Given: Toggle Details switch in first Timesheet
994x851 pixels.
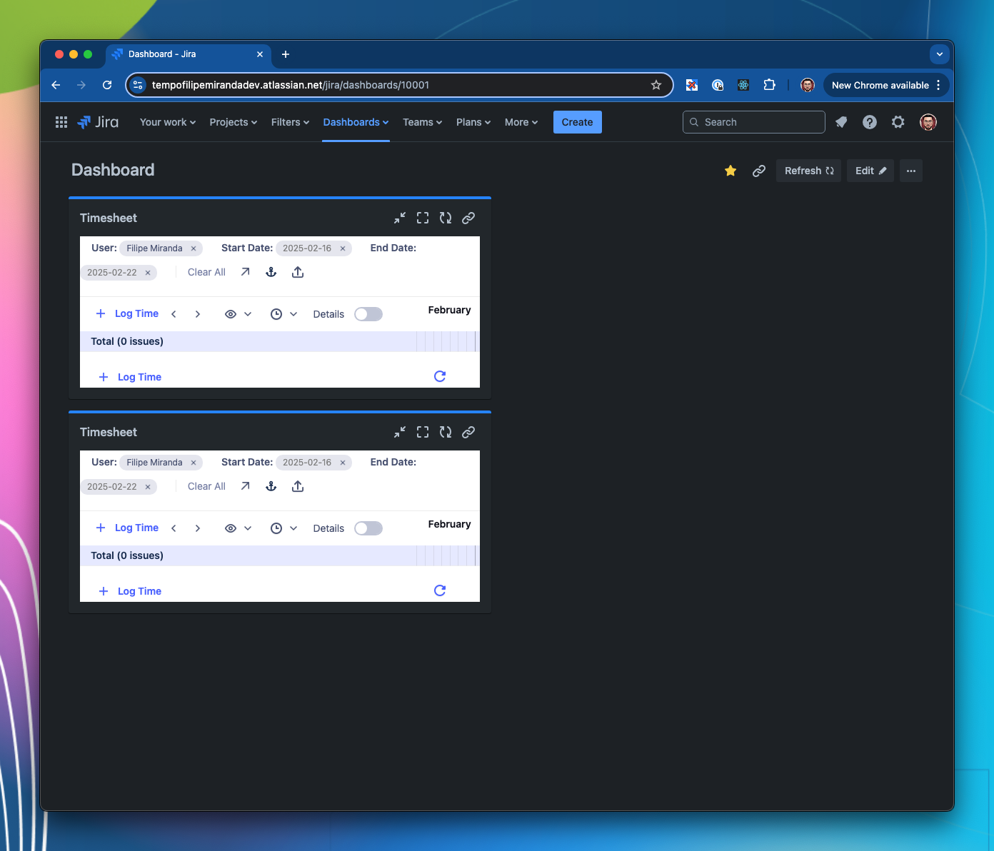Looking at the screenshot, I should [368, 314].
